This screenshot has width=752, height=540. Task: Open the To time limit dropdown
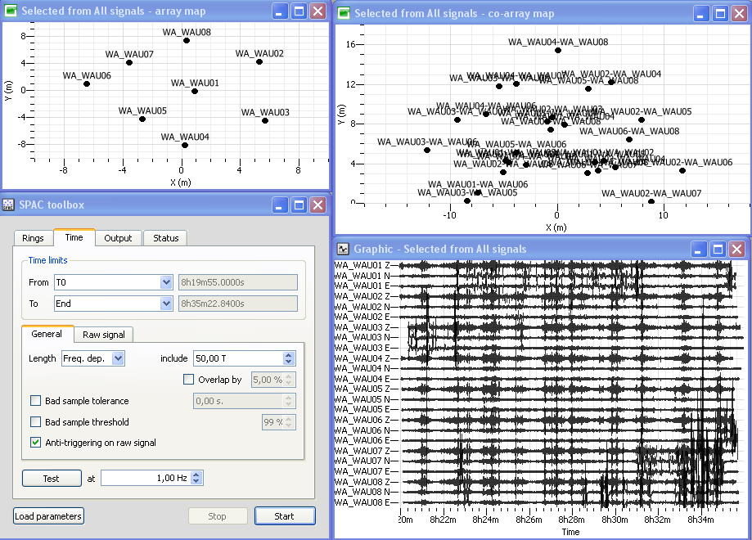[166, 304]
